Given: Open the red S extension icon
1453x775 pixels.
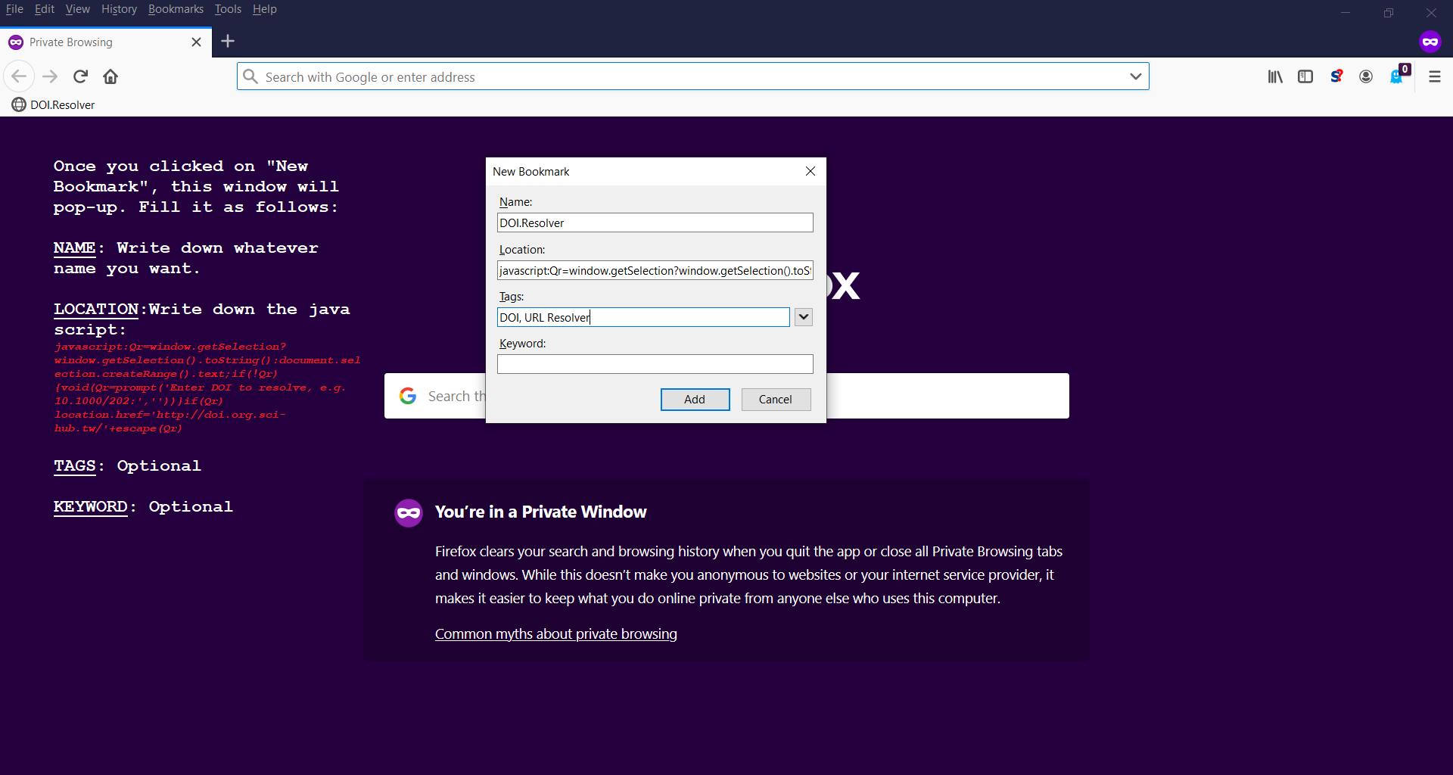Looking at the screenshot, I should click(x=1336, y=76).
